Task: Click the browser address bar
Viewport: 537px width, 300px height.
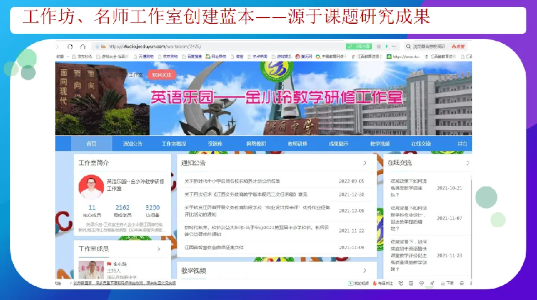Action: point(214,46)
